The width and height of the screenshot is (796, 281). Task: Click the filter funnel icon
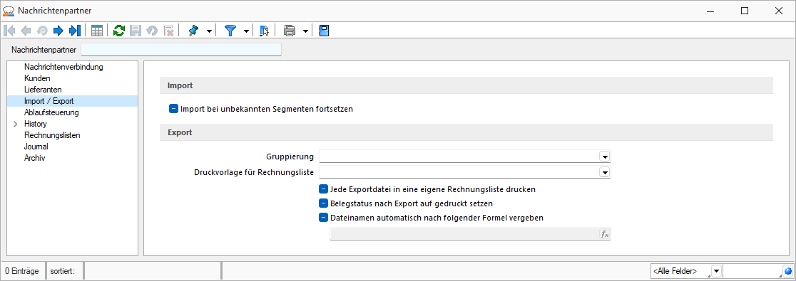point(231,31)
